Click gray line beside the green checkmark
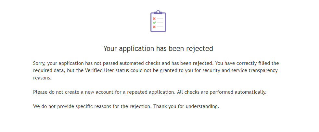The image size is (319, 132). pos(160,23)
